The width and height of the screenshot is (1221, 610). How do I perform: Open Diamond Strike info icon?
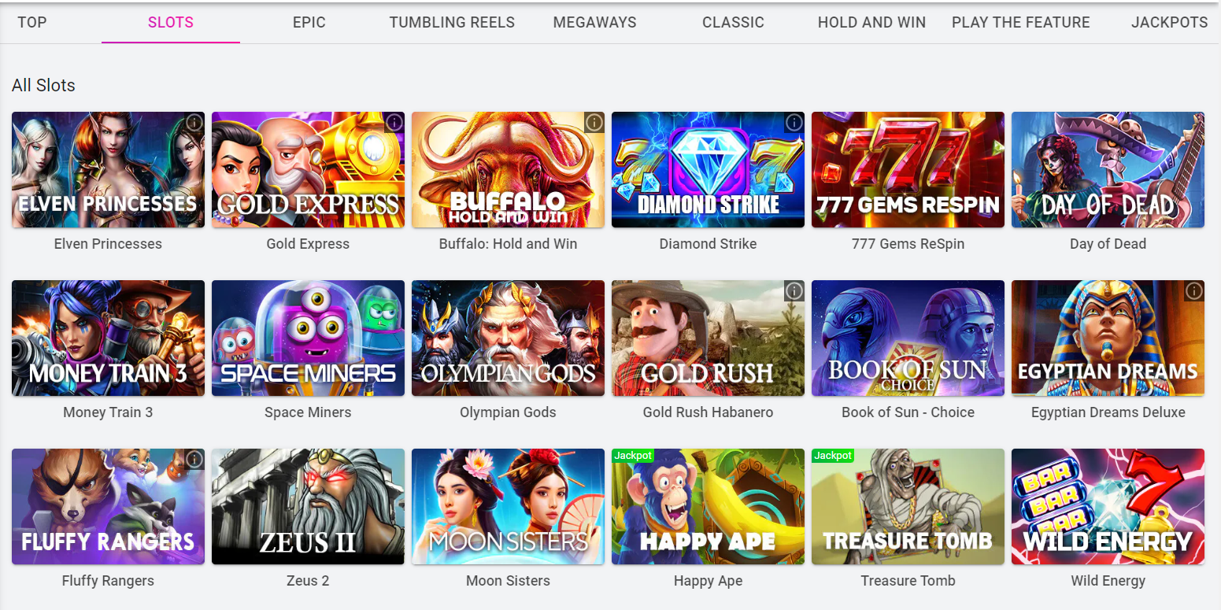pyautogui.click(x=794, y=123)
